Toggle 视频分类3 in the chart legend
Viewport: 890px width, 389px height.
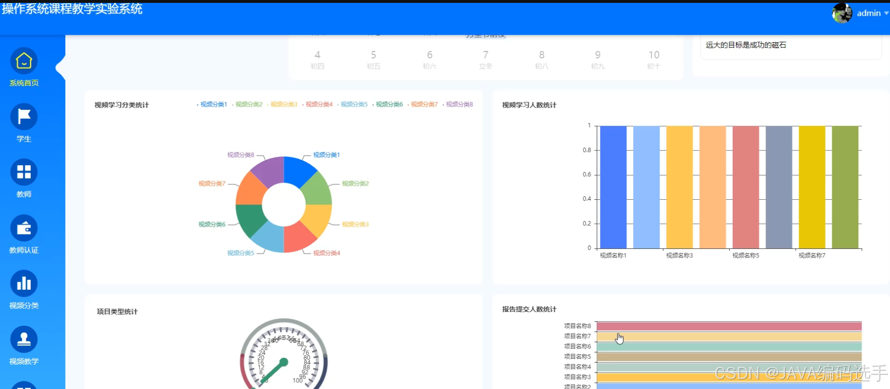click(282, 104)
